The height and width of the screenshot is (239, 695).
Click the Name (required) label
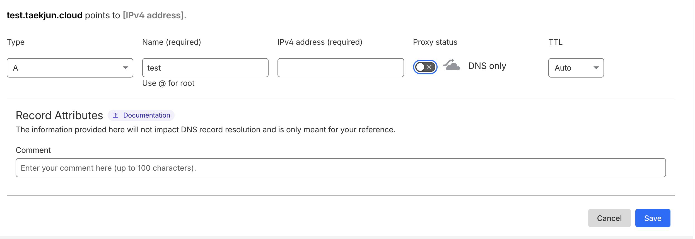click(x=172, y=42)
